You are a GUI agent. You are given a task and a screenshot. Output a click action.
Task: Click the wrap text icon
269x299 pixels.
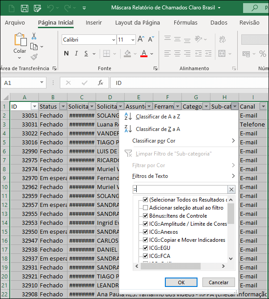point(222,39)
